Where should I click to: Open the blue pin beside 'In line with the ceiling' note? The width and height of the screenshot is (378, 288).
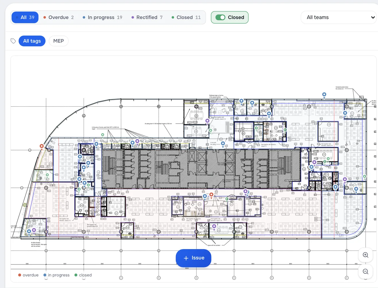(x=223, y=144)
